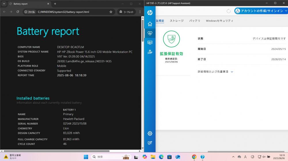Screen dimensions: 288x161
Task: Open the monitor diagnostics sidebar icon
Action: click(x=150, y=43)
